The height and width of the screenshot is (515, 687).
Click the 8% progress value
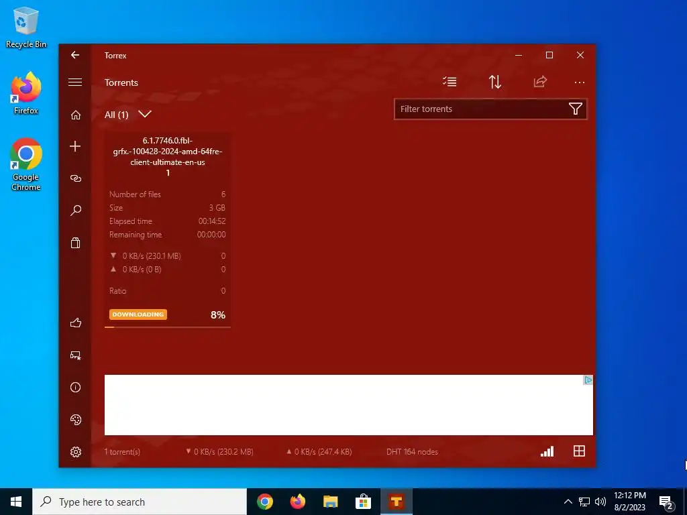point(218,315)
